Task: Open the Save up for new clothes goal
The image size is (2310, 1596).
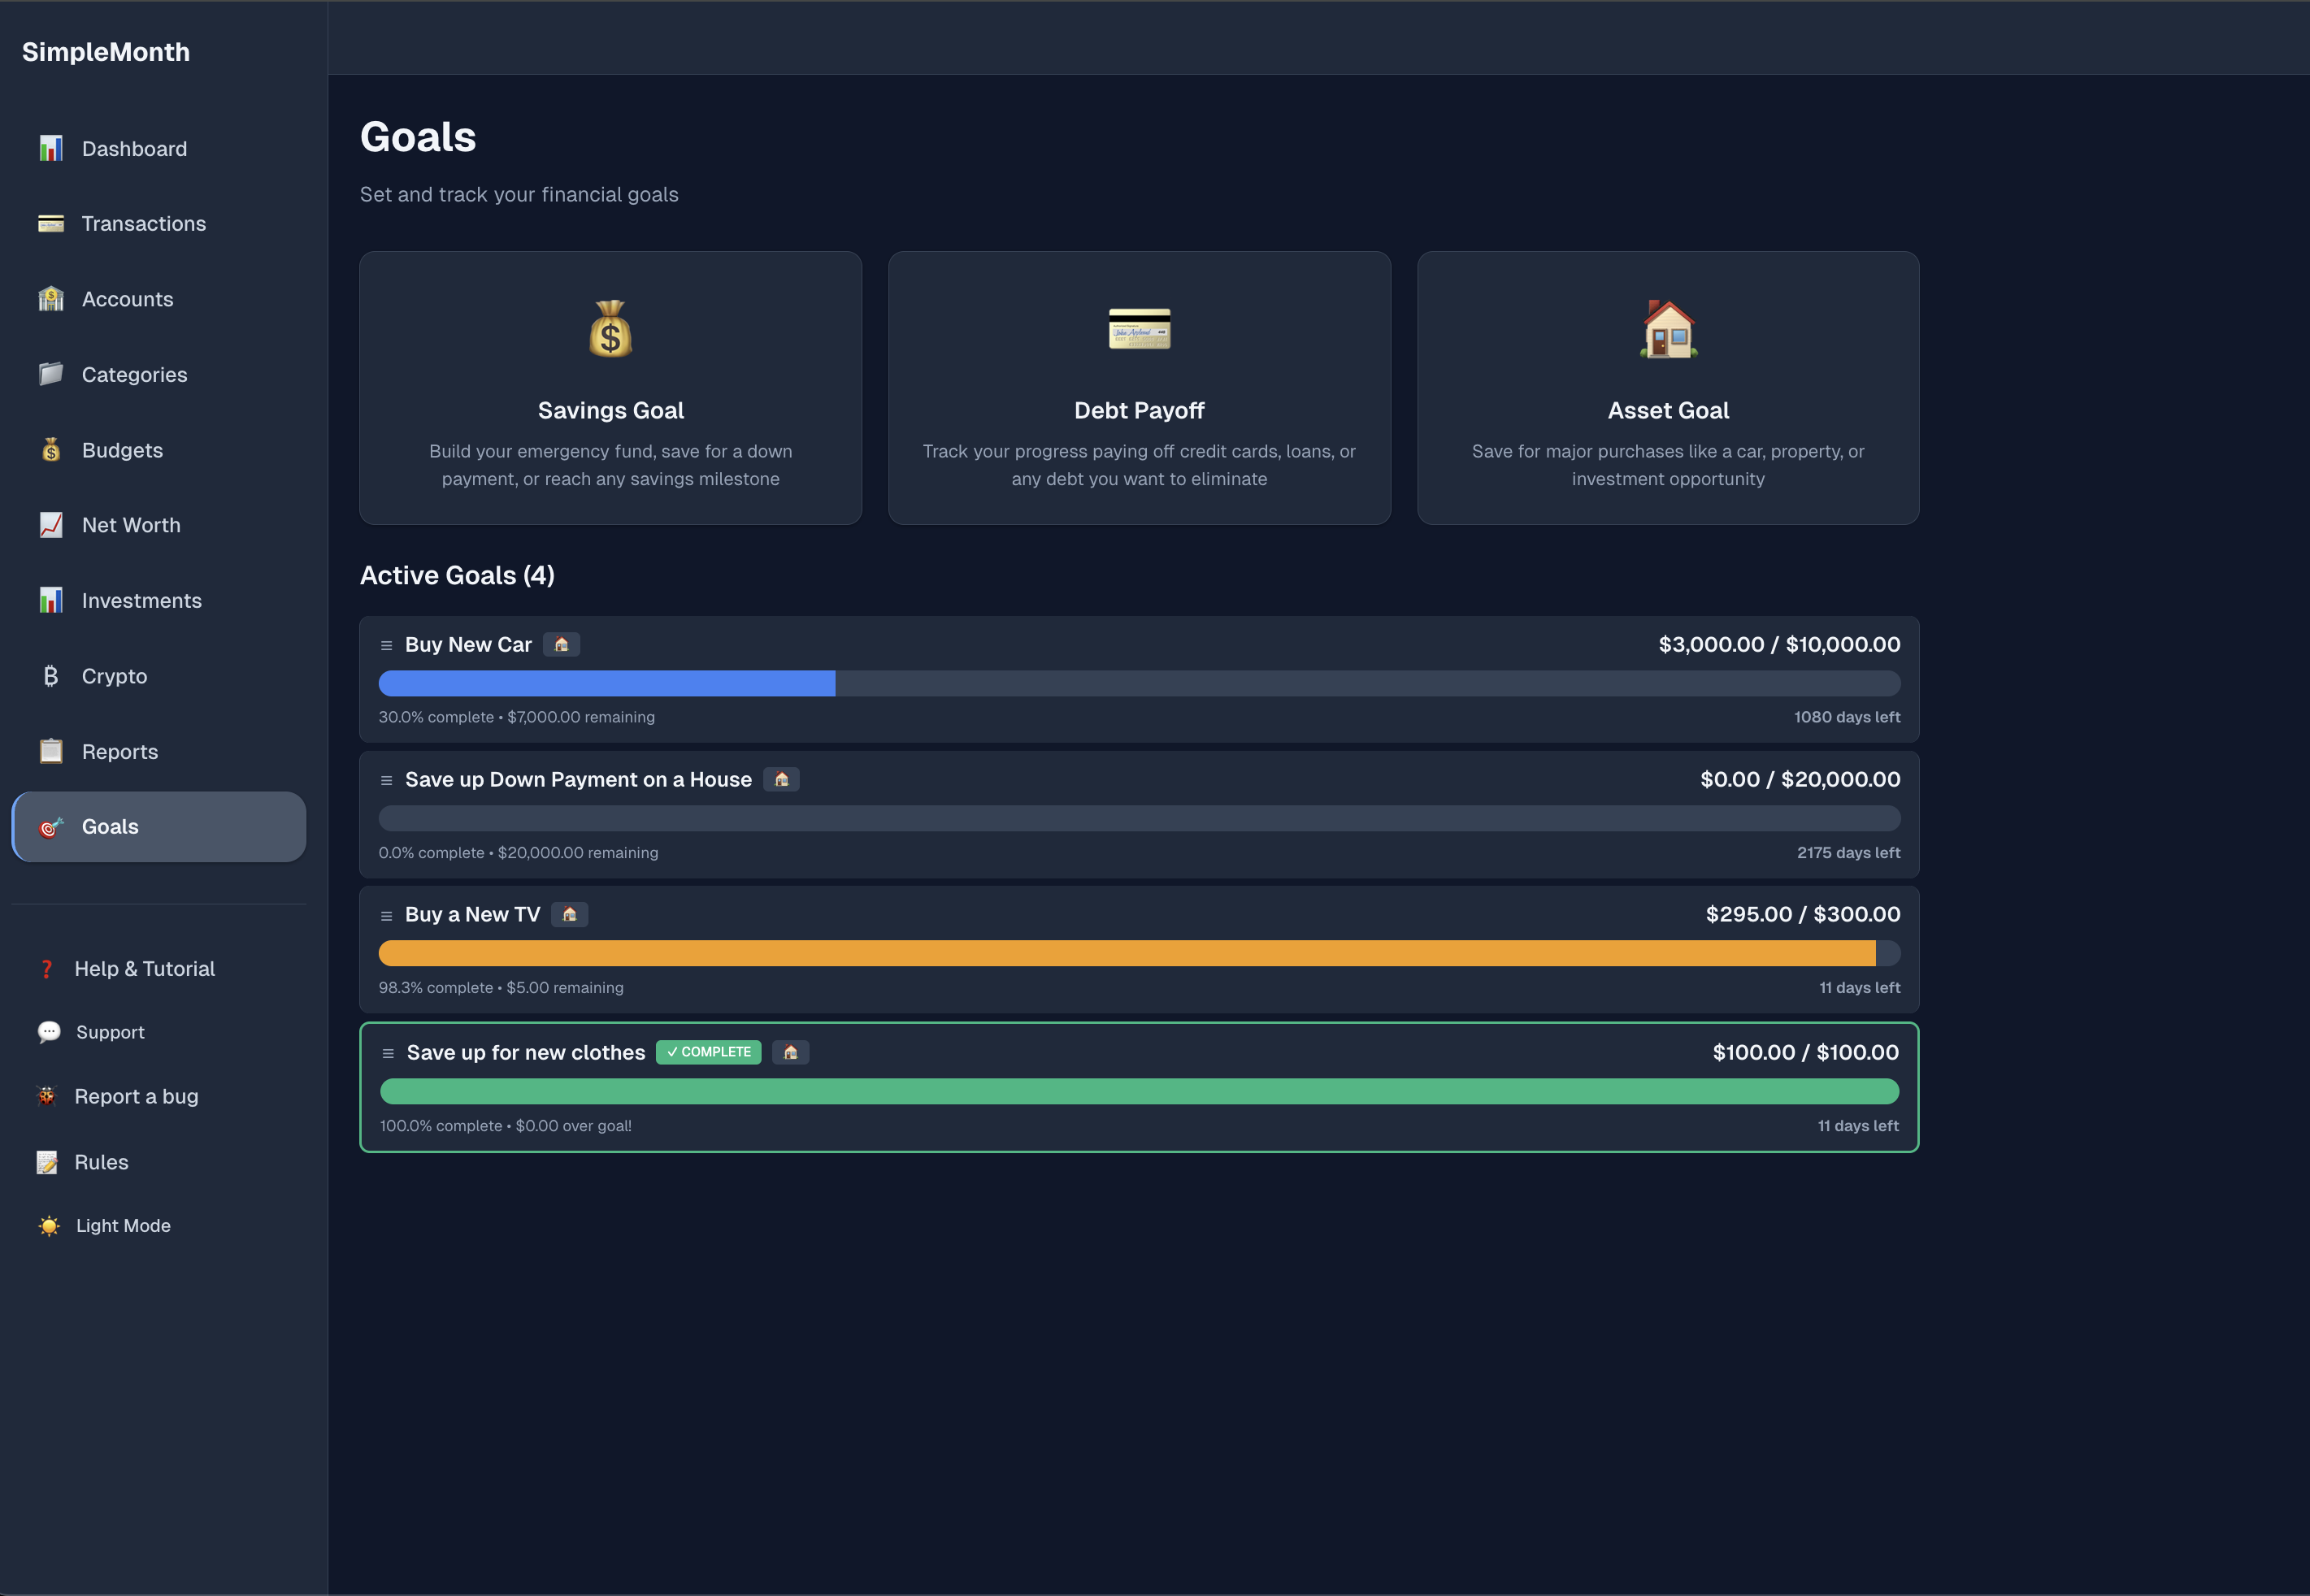Action: (x=525, y=1053)
